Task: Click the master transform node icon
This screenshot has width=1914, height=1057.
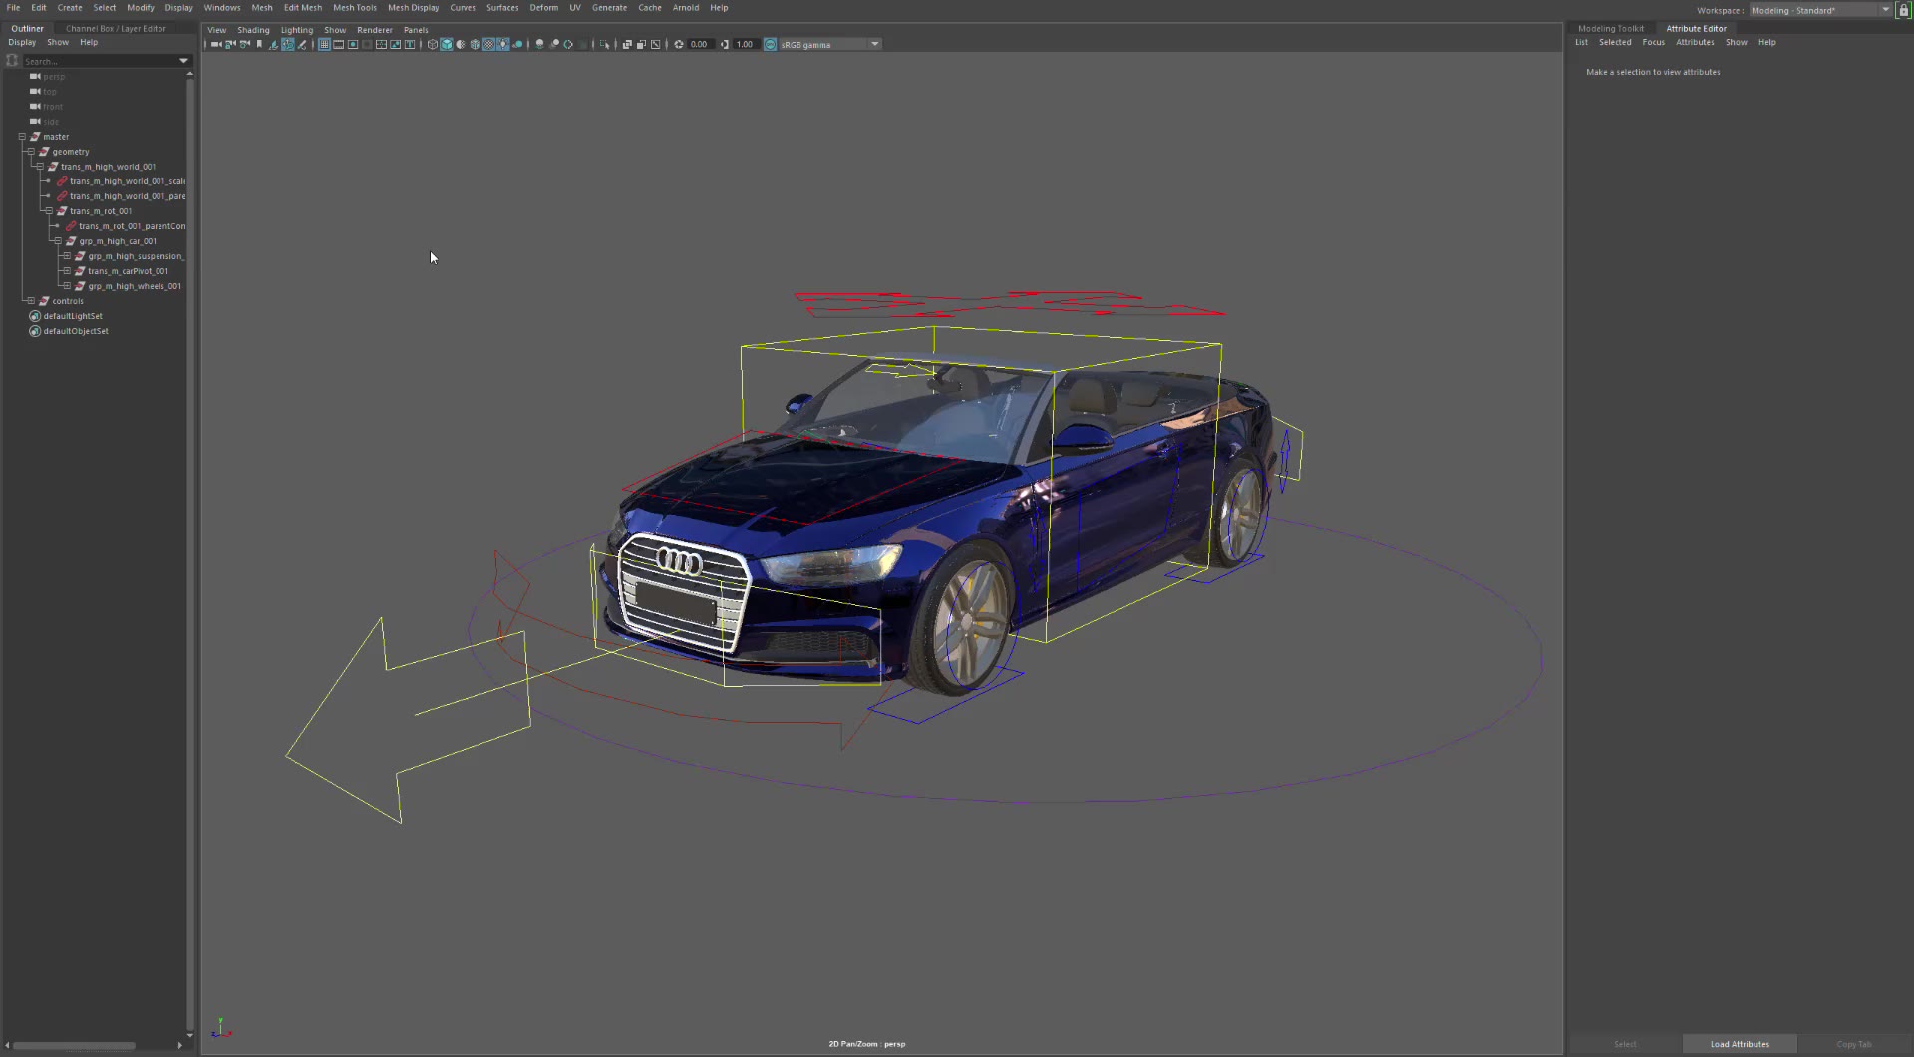Action: coord(35,137)
